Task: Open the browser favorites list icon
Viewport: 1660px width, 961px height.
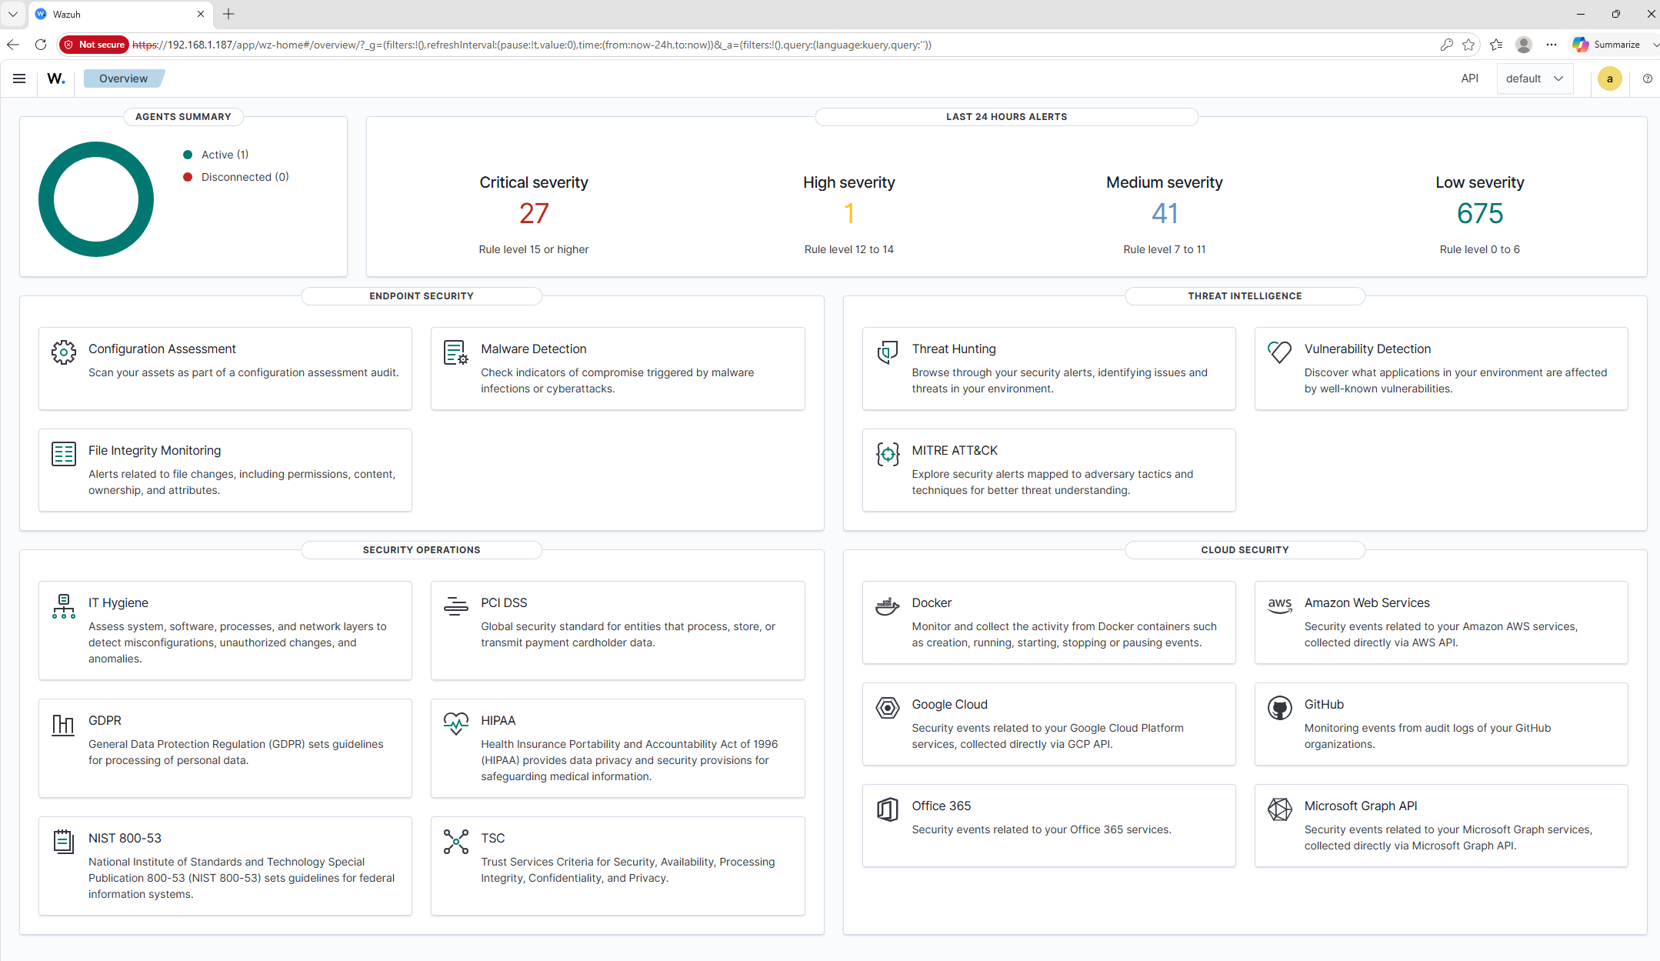Action: (1496, 45)
